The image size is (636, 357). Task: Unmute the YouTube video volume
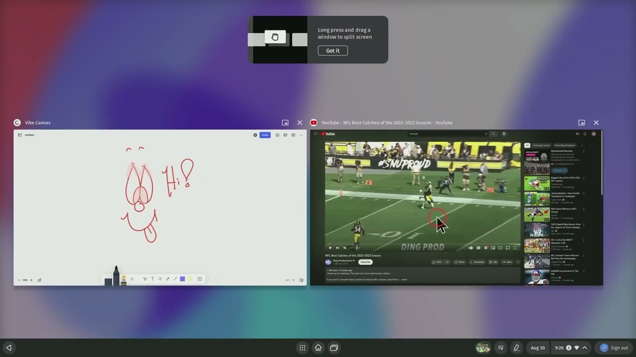pyautogui.click(x=345, y=248)
